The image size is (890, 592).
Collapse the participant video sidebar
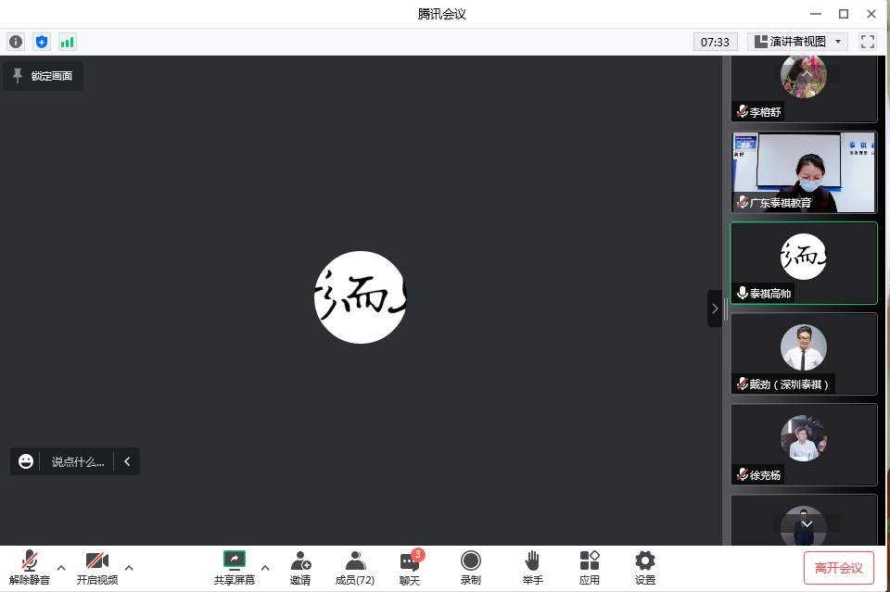coord(715,309)
